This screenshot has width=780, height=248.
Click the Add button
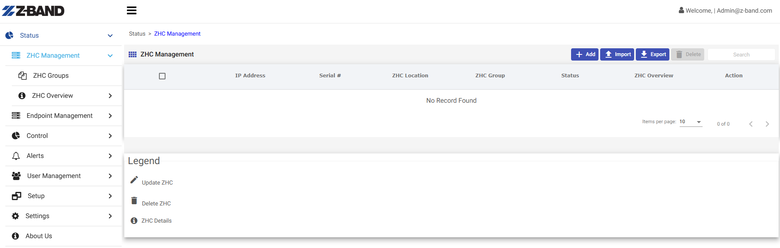point(585,54)
